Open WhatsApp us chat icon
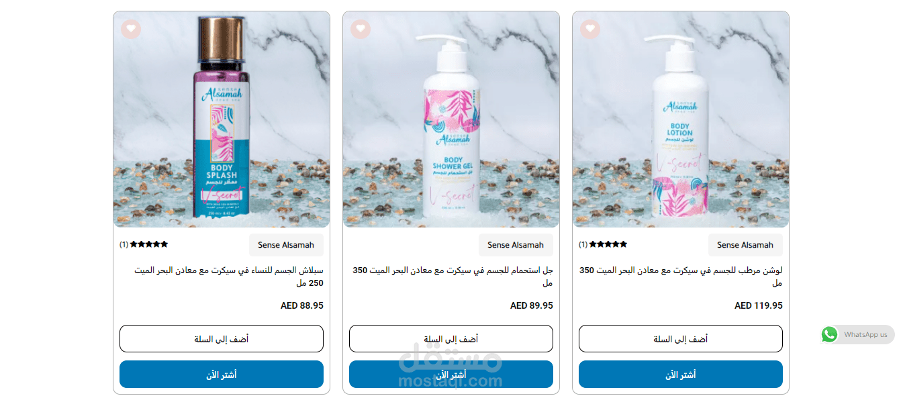 coord(830,334)
